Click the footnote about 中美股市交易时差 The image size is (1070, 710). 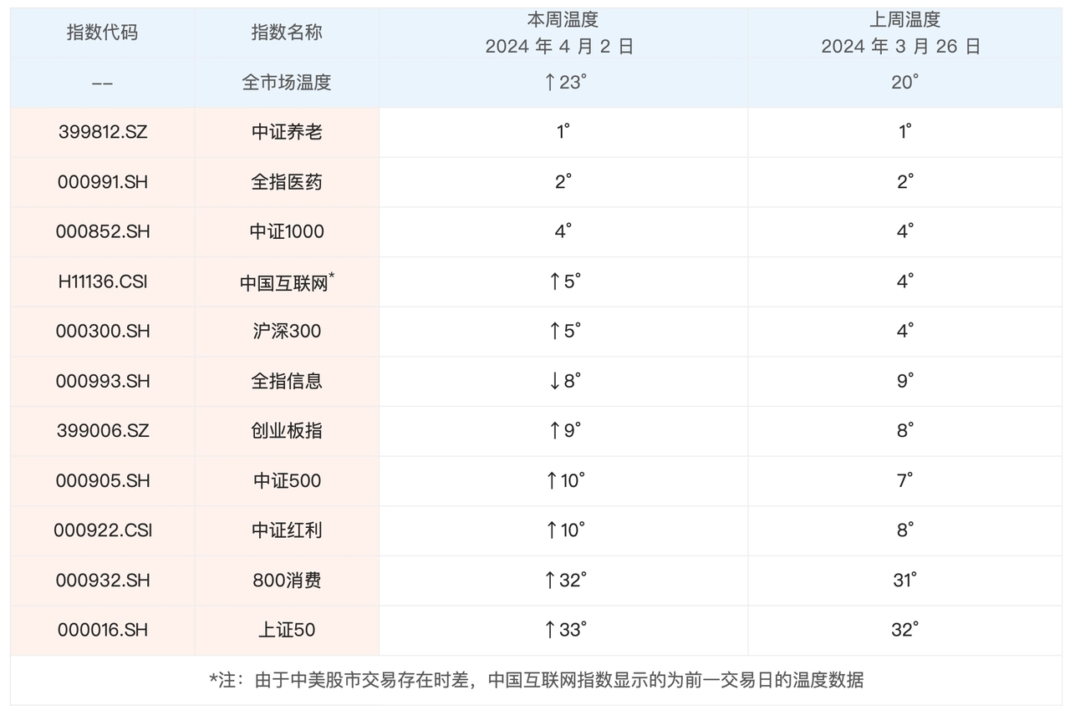click(536, 680)
